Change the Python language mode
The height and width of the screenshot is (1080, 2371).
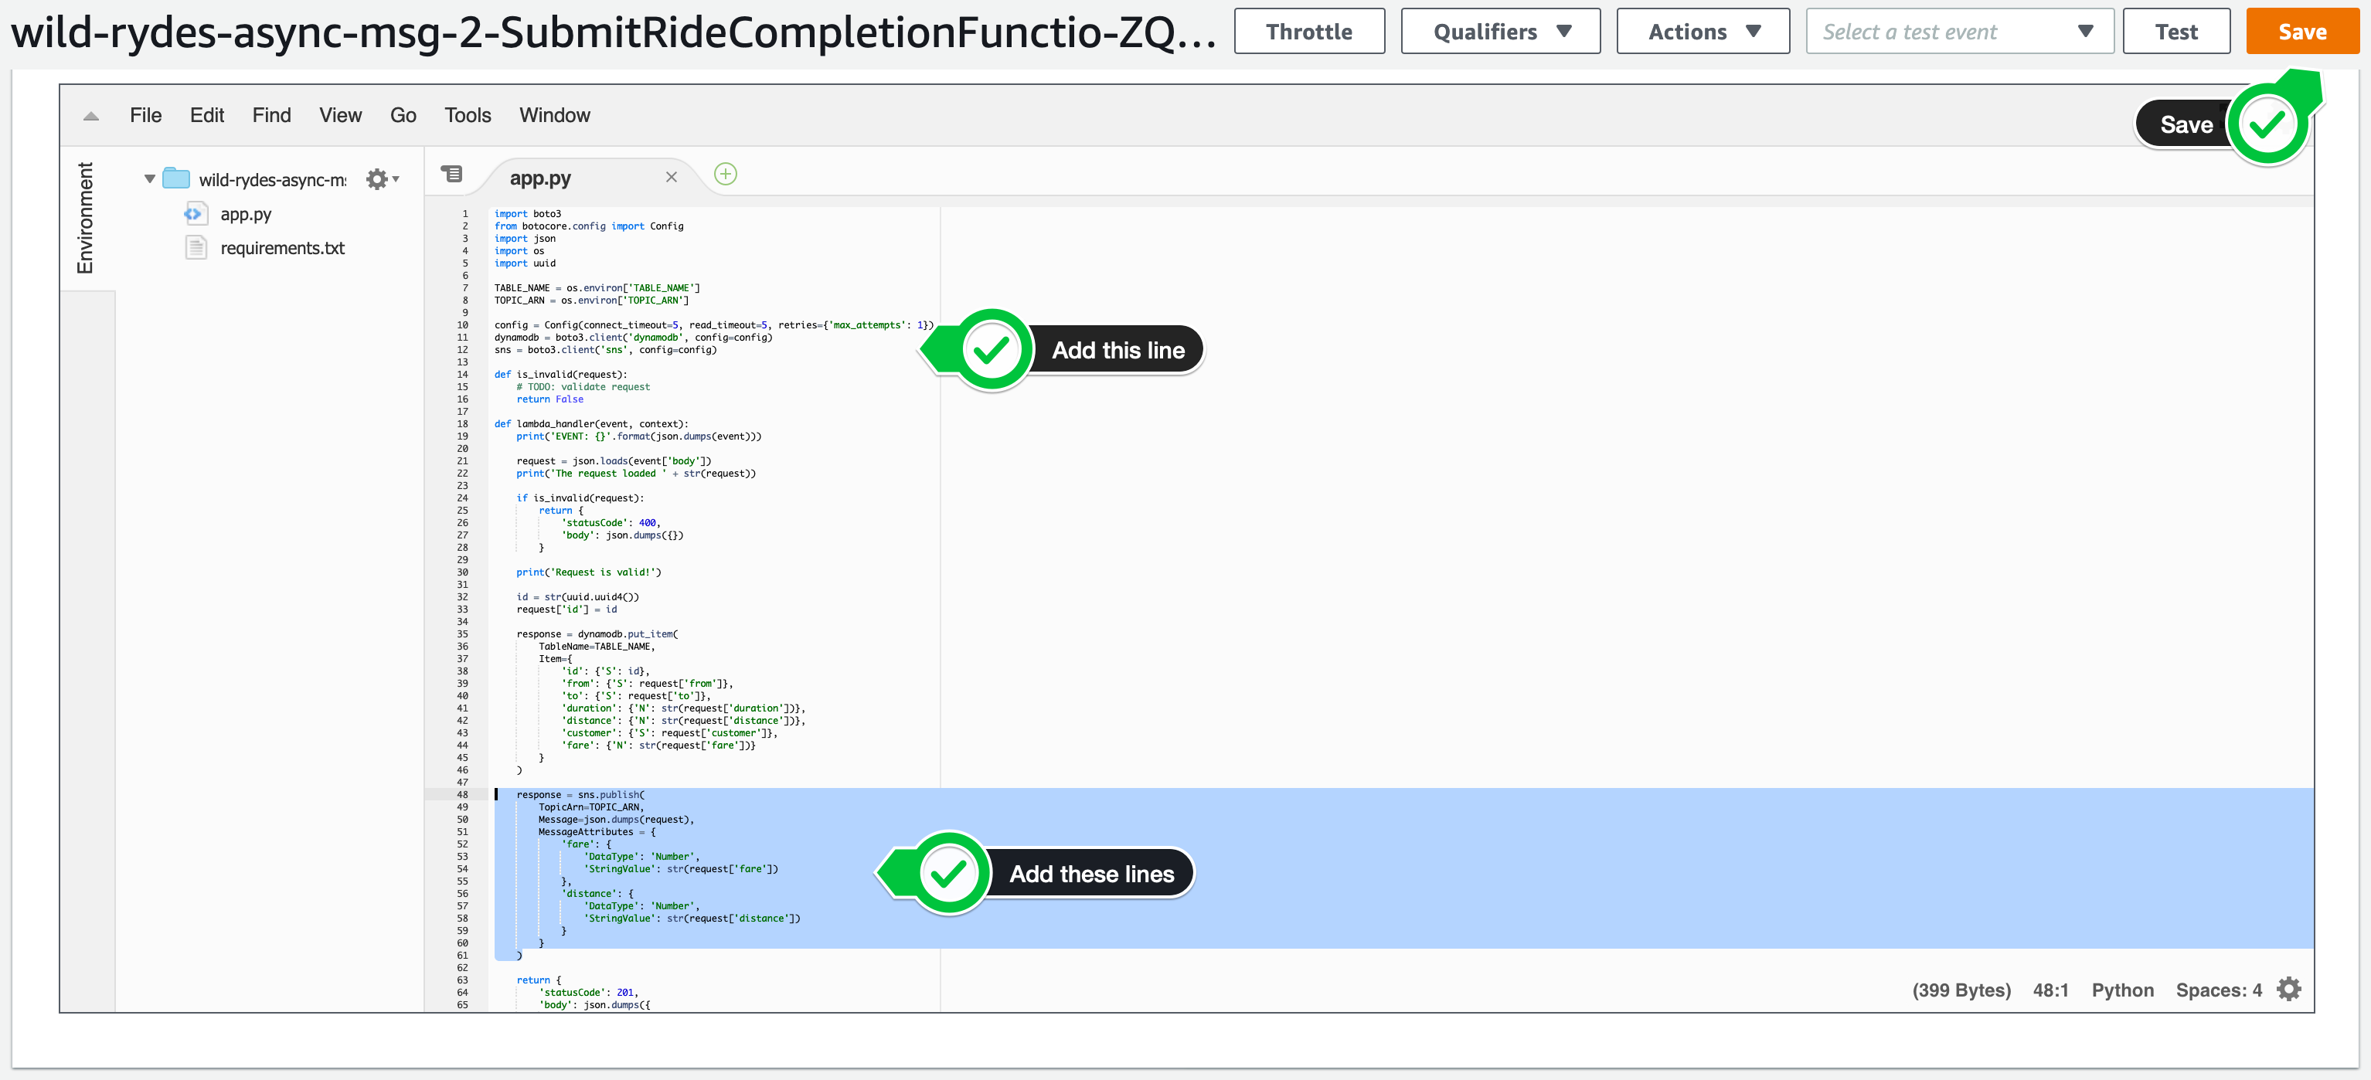(x=2121, y=990)
